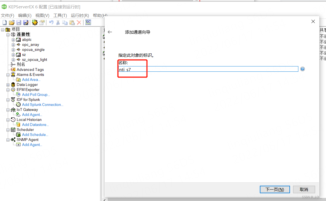Image resolution: width=326 pixels, height=201 pixels.
Task: Click Add Agent... under SNMP Agent
Action: coord(32,145)
